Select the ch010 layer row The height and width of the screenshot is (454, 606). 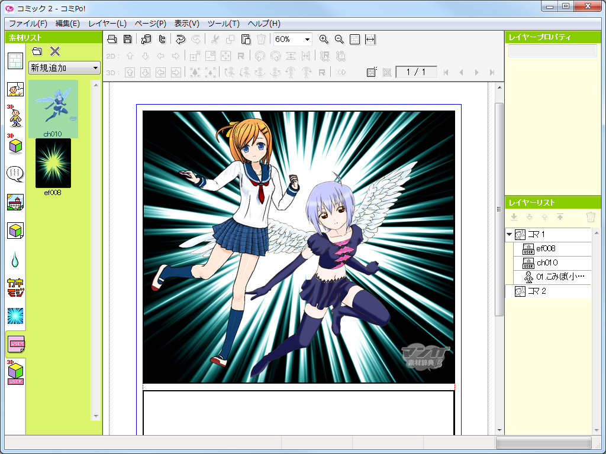point(553,263)
